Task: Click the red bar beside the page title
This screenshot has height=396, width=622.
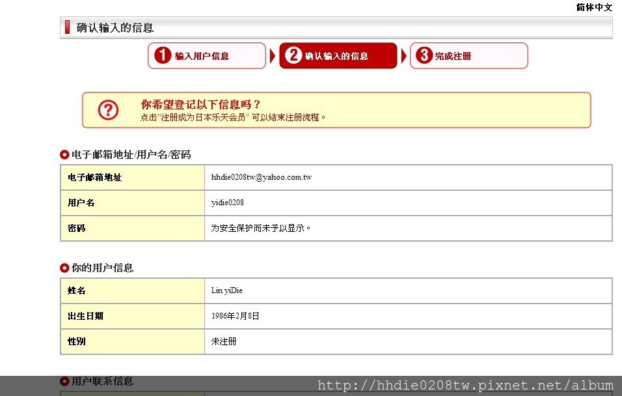Action: [x=67, y=27]
